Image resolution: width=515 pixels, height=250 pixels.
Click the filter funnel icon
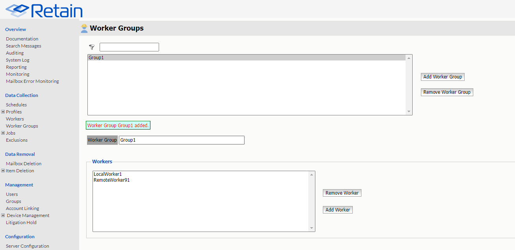click(x=92, y=47)
